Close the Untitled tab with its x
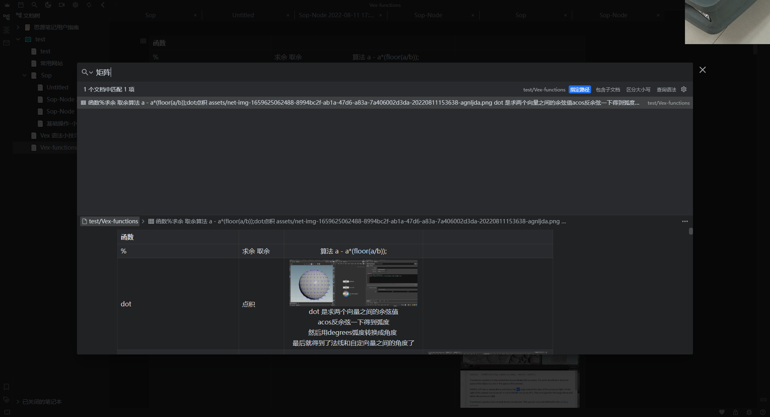 click(288, 15)
